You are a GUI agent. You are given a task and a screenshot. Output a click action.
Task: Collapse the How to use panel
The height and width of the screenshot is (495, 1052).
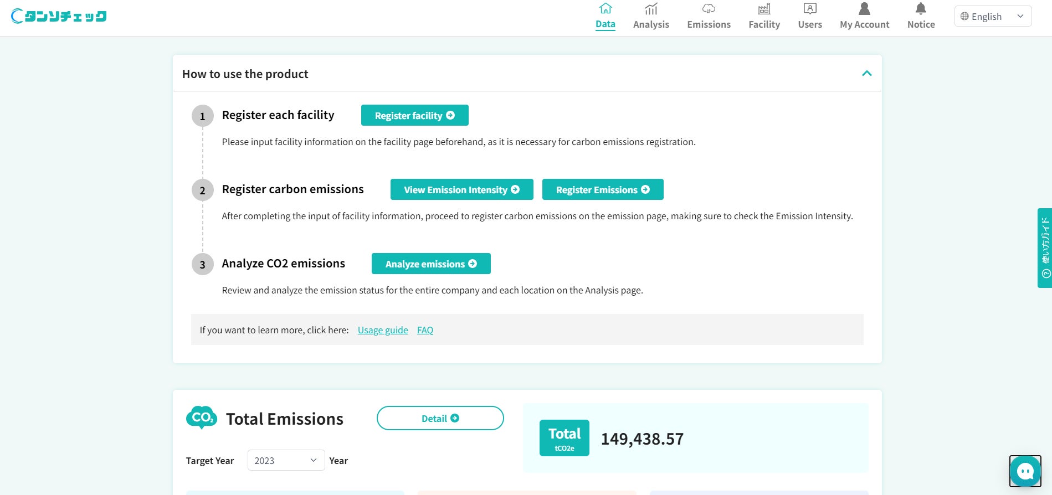click(867, 74)
